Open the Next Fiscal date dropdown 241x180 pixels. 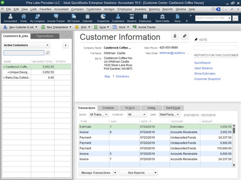[x=169, y=115]
